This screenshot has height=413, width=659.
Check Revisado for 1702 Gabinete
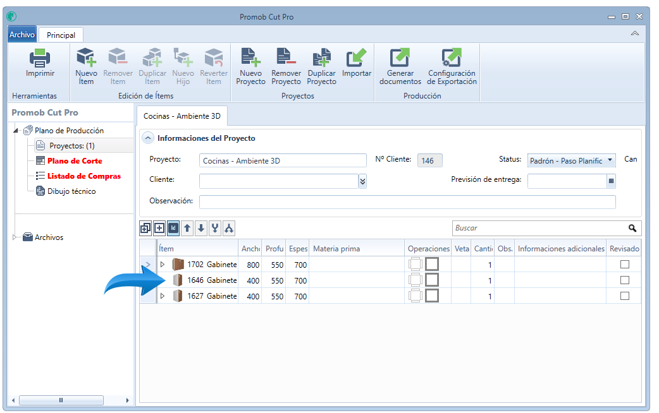pyautogui.click(x=625, y=265)
